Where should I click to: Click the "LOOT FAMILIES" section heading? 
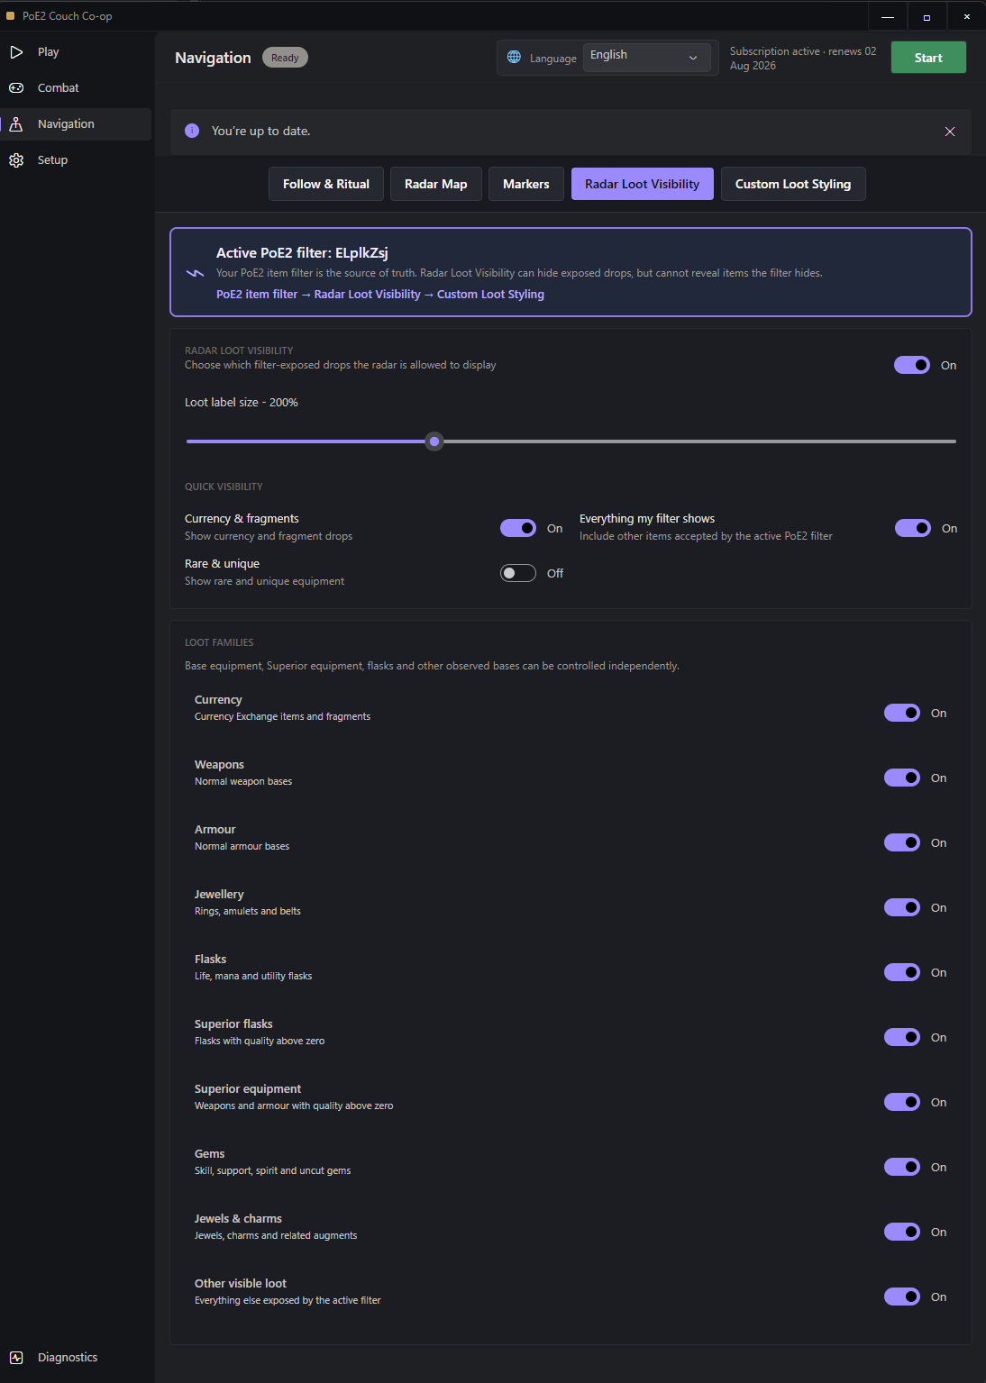pos(219,642)
